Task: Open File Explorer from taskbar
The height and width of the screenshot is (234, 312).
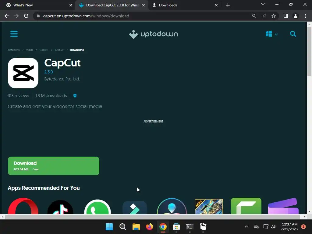Action: point(136,227)
